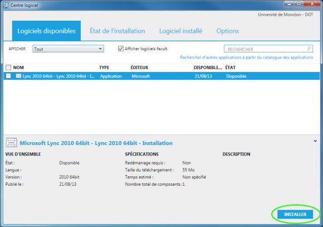Screen dimensions: 323x227
Task: Collapse the details pane with the chevron
Action: (x=315, y=141)
